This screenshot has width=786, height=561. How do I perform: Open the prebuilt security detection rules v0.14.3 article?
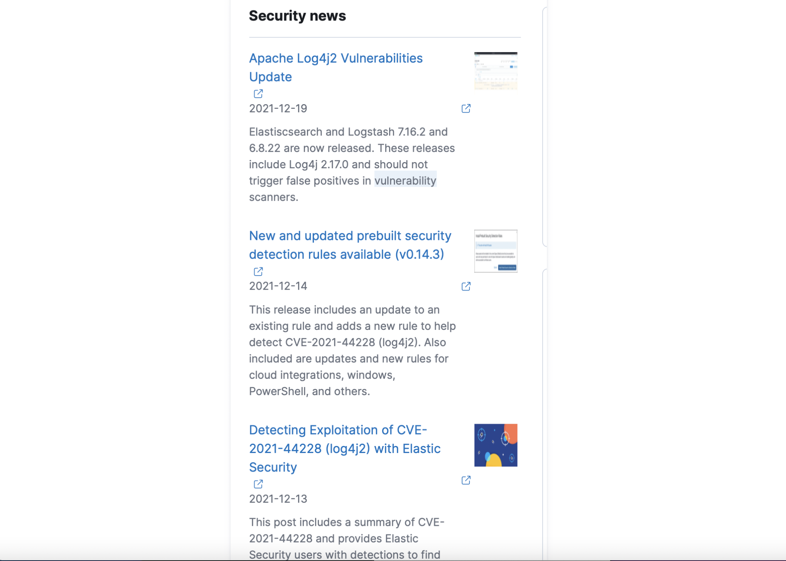click(x=350, y=245)
